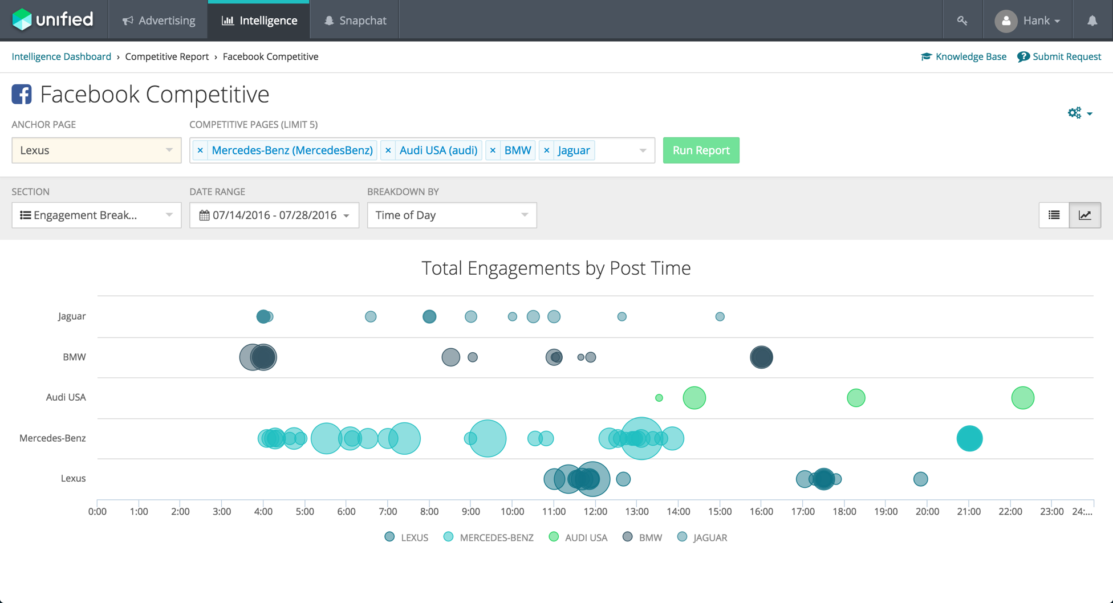Open the date range picker
1113x603 pixels.
[x=274, y=215]
